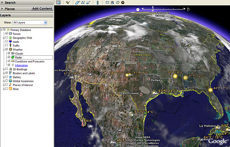
Task: Expand the Global Awareness tree node
Action: tap(4, 81)
